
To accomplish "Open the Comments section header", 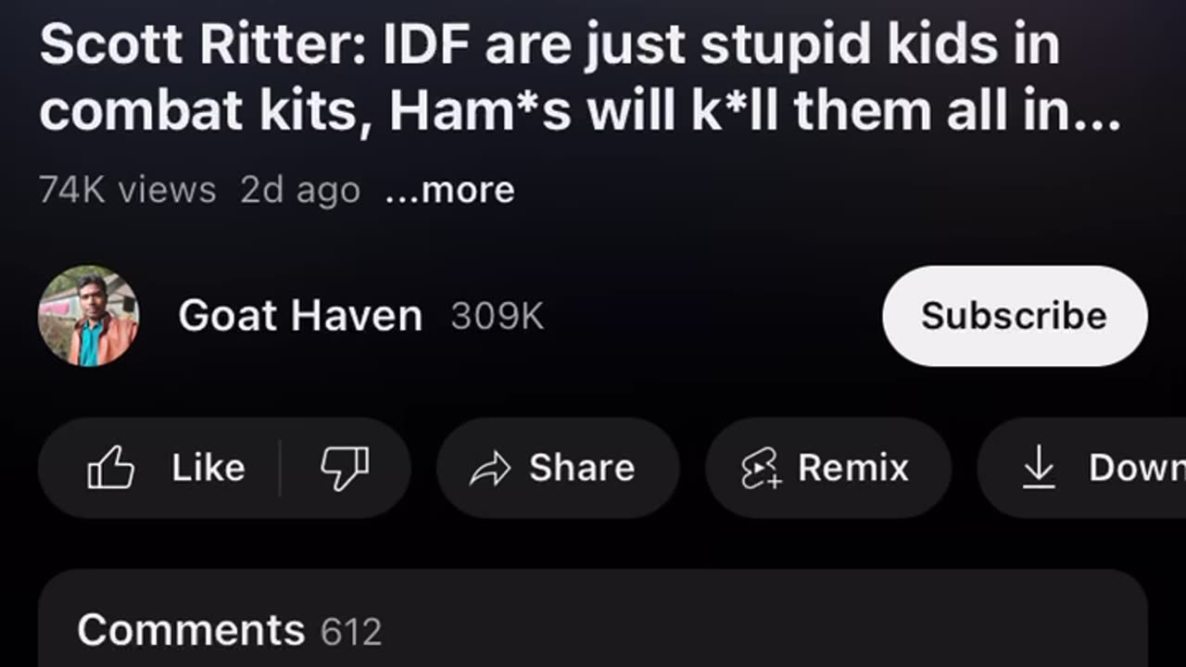I will coord(191,631).
